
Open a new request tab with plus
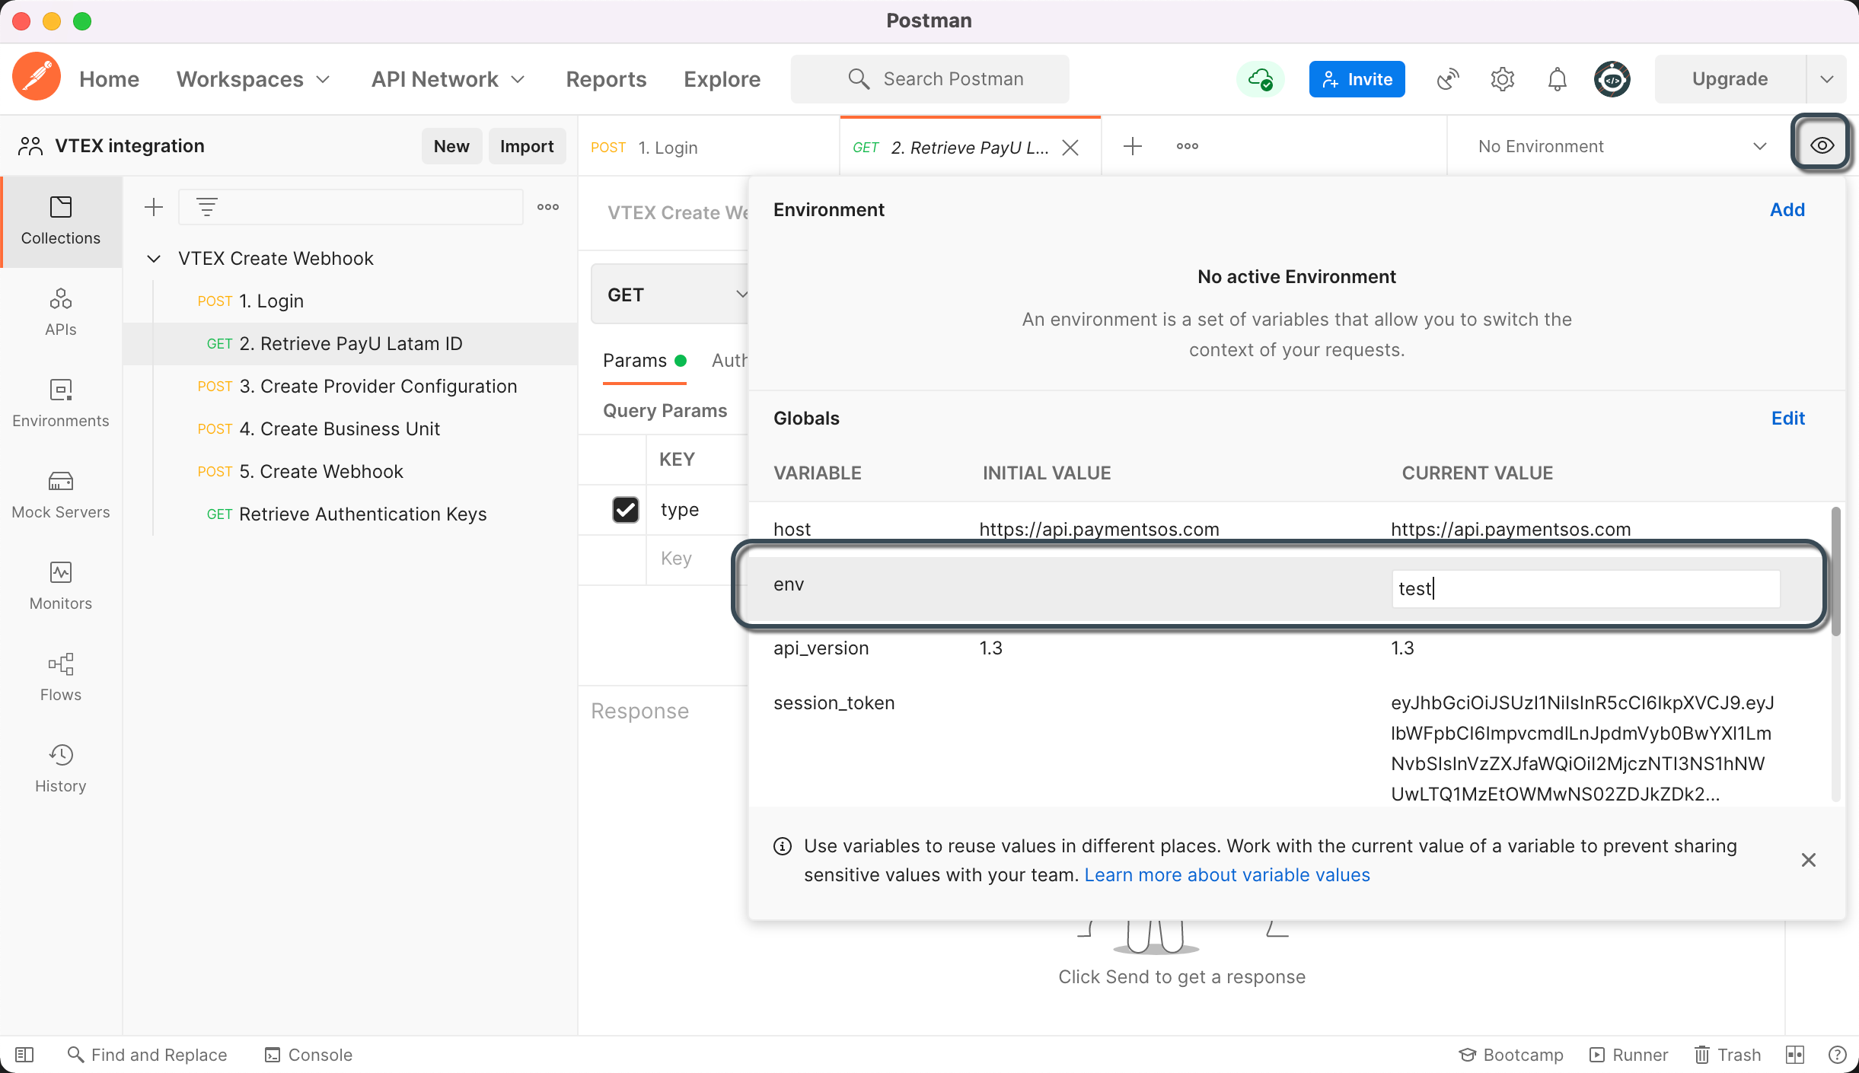point(1133,146)
